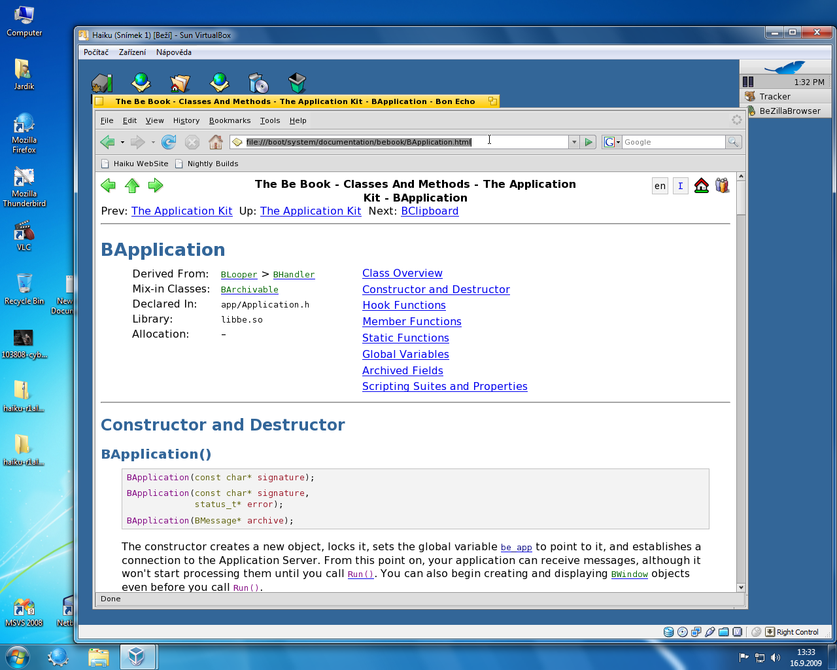Screen dimensions: 837x670
Task: Open the Haiku WebSite bookmark
Action: [135, 164]
